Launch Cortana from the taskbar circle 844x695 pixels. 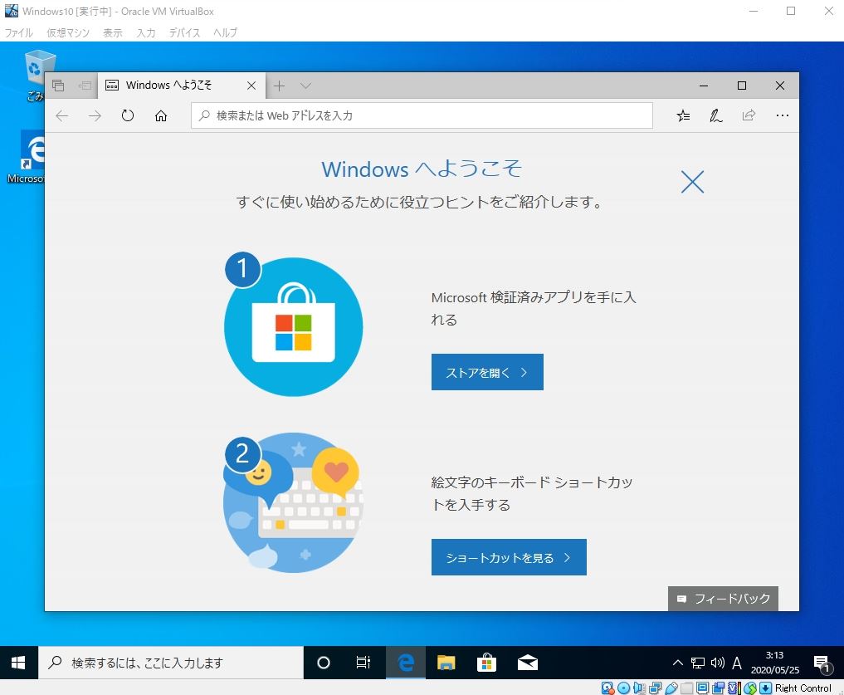(x=324, y=663)
